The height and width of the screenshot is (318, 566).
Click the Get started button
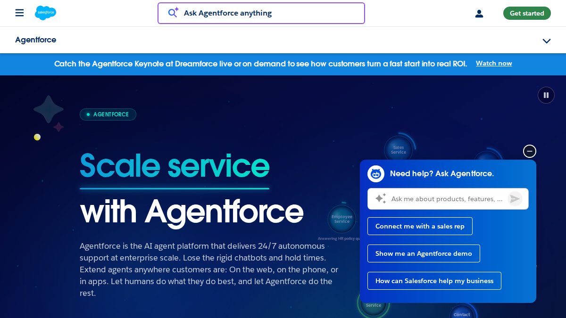tap(527, 13)
